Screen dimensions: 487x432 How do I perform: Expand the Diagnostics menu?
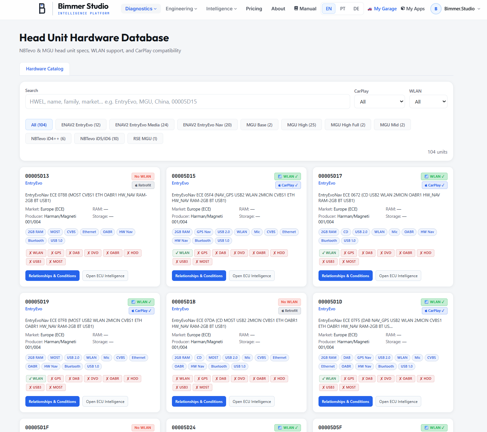point(141,9)
